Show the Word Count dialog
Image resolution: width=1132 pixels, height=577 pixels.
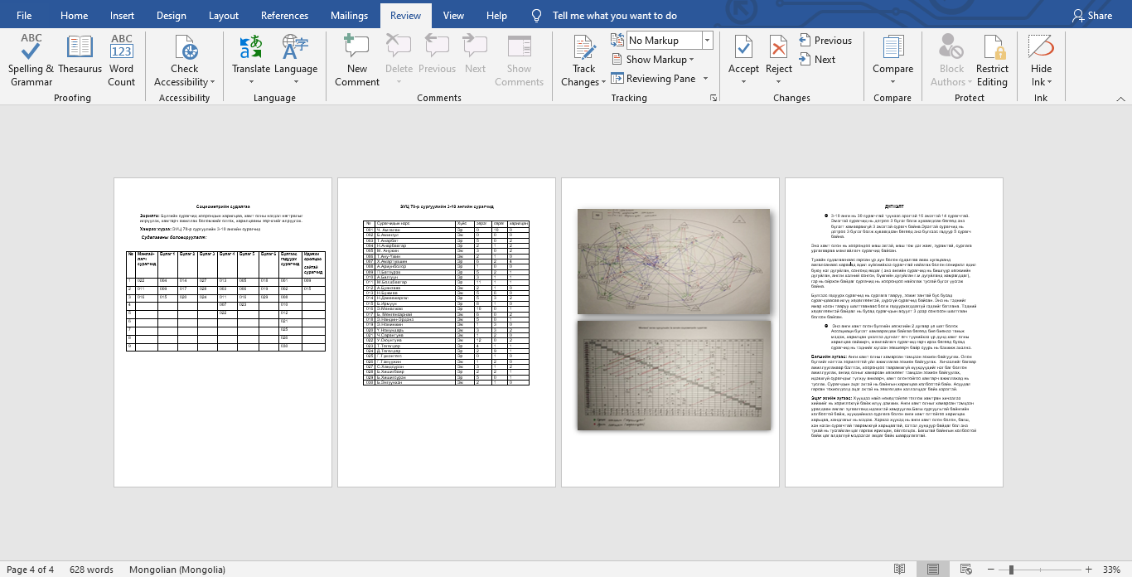point(121,60)
